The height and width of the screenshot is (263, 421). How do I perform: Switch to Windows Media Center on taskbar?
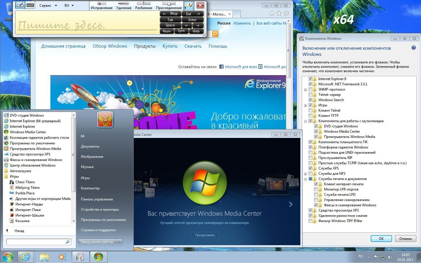[98, 257]
